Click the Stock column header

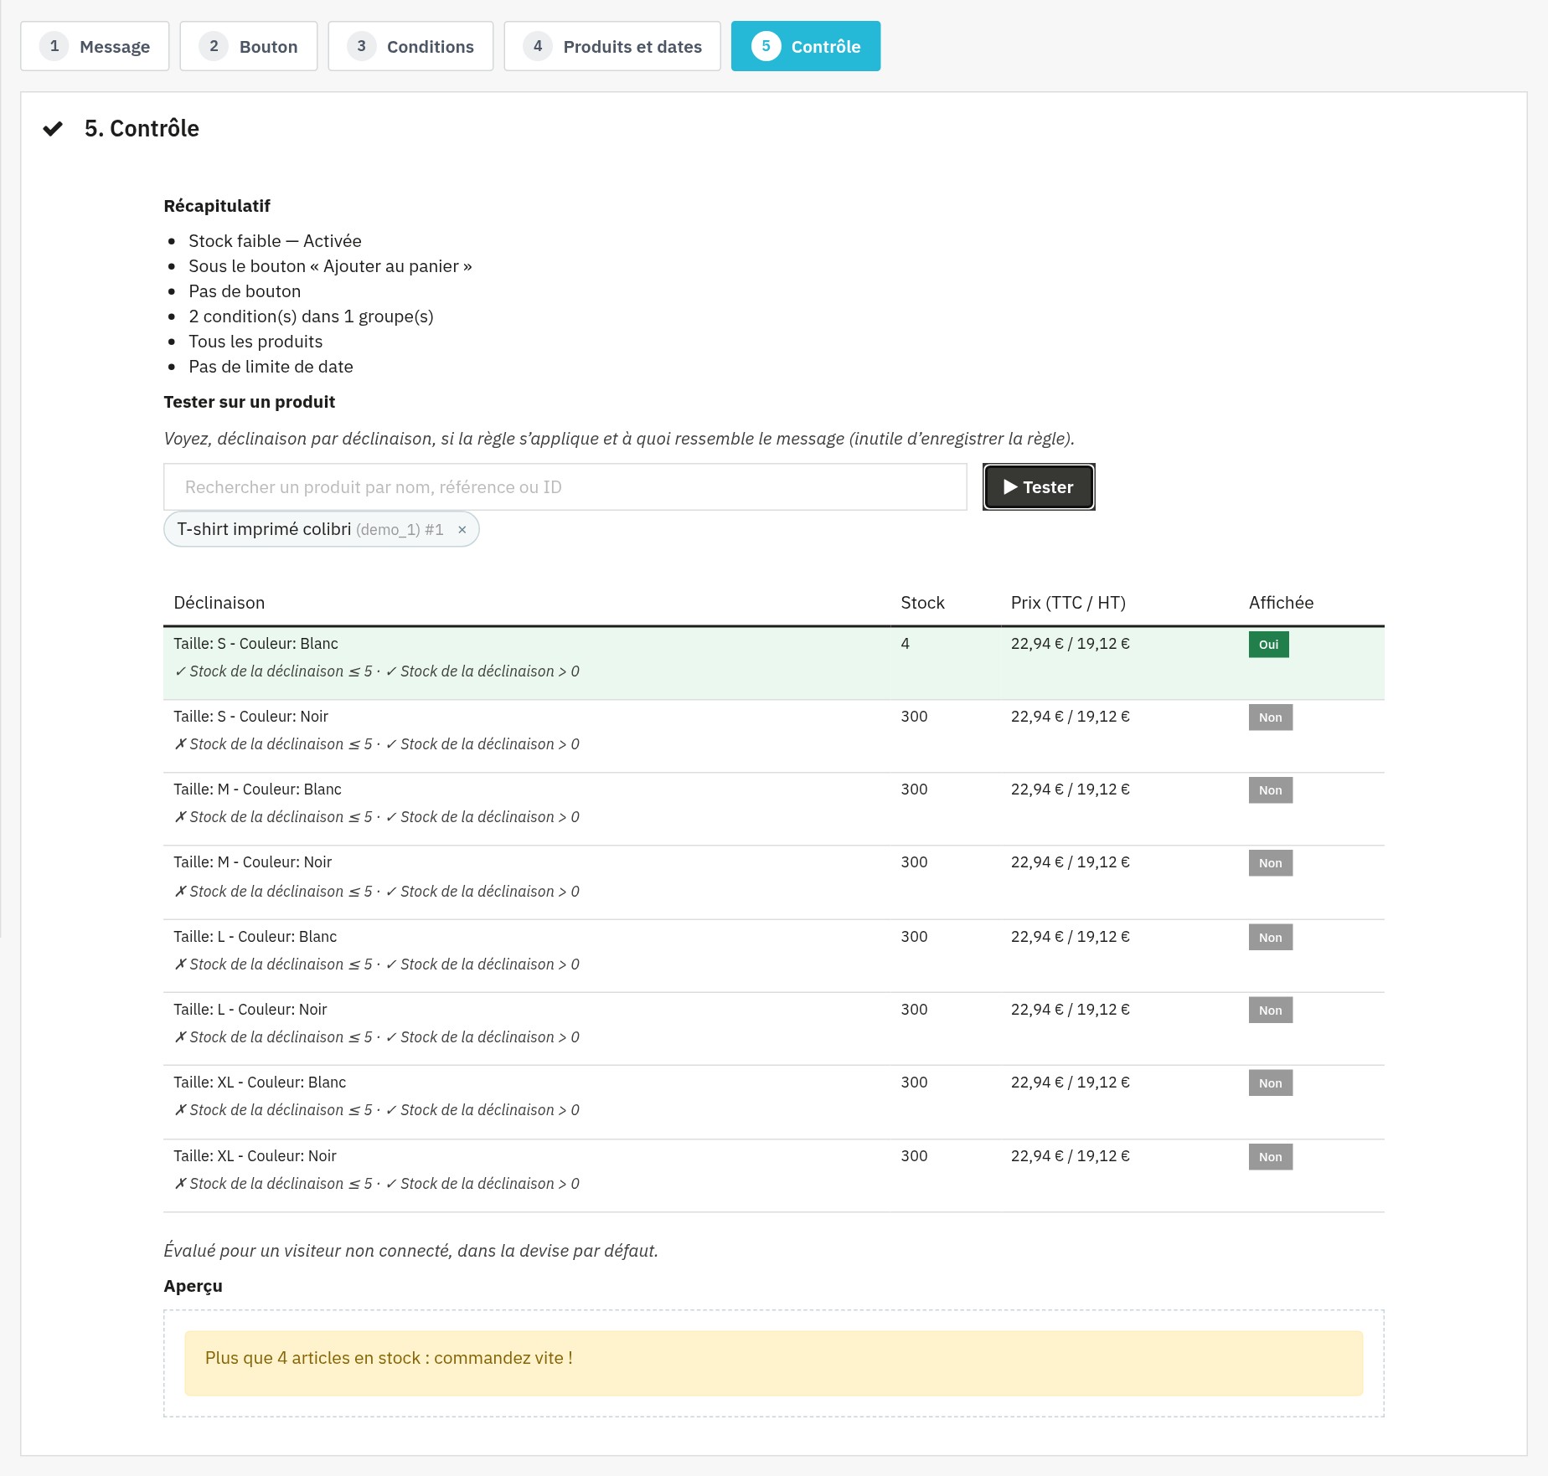[922, 603]
